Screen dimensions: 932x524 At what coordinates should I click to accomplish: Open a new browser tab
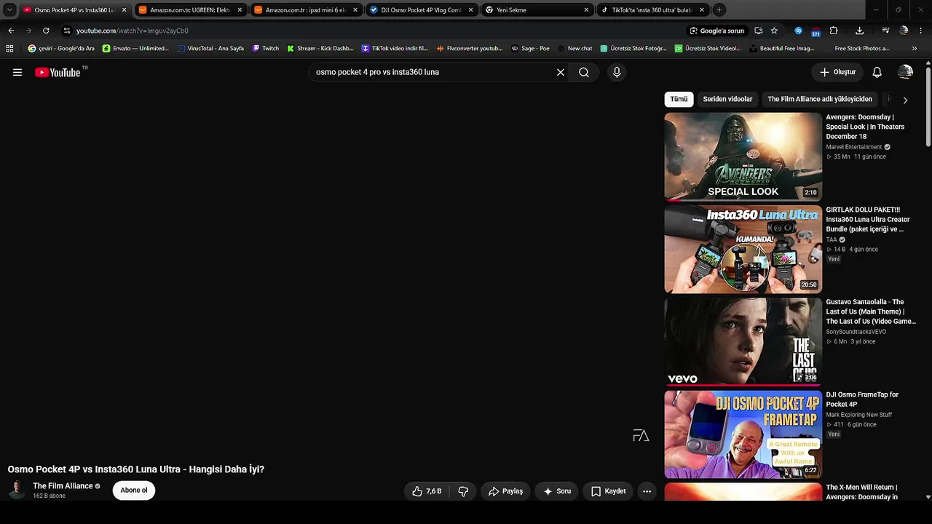pos(719,10)
